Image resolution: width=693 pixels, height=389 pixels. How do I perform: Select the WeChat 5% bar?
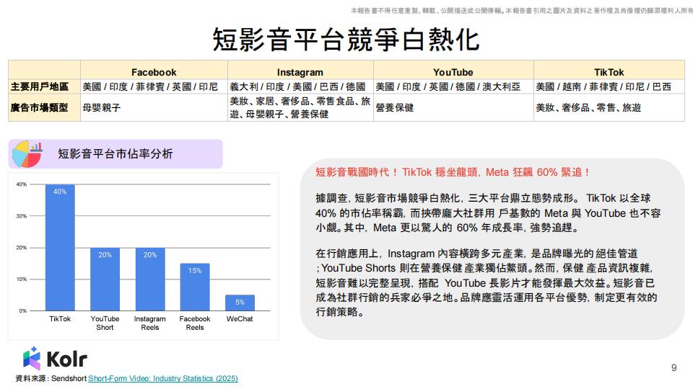click(x=240, y=303)
